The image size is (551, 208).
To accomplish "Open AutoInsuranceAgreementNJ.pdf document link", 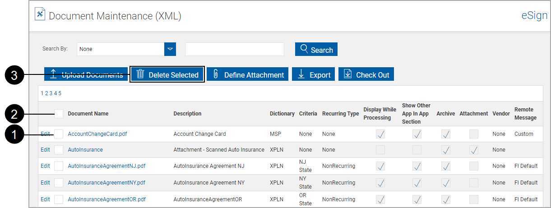I will tap(106, 166).
